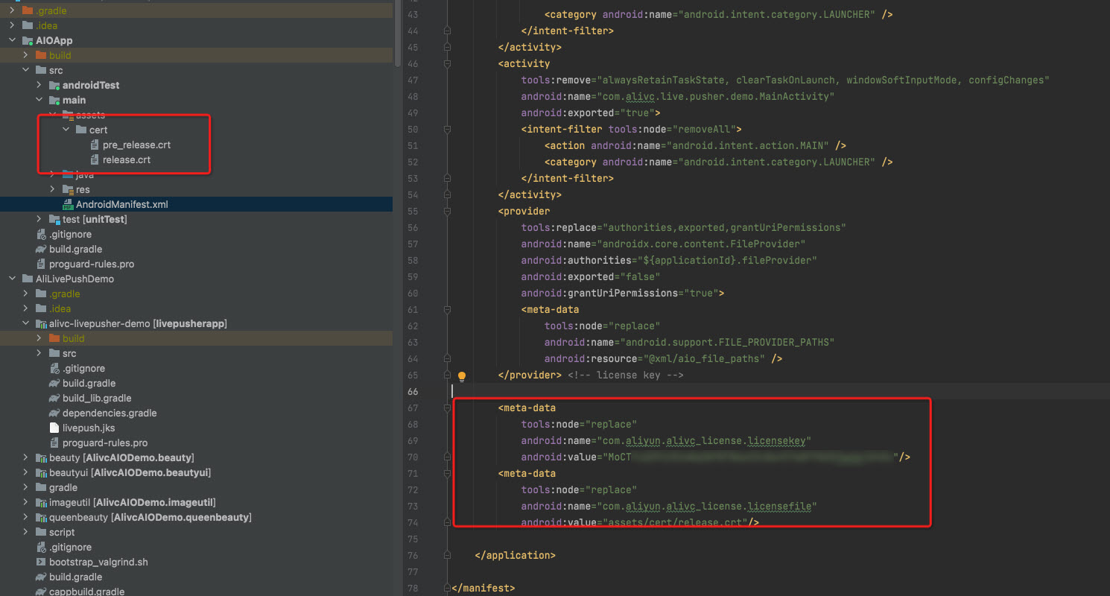Click the FILE_PROVIDER_PATHS name attribute
This screenshot has width=1110, height=596.
click(x=690, y=343)
